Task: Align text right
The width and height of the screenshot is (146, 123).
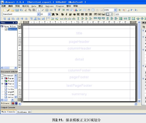Action: [x=90, y=14]
